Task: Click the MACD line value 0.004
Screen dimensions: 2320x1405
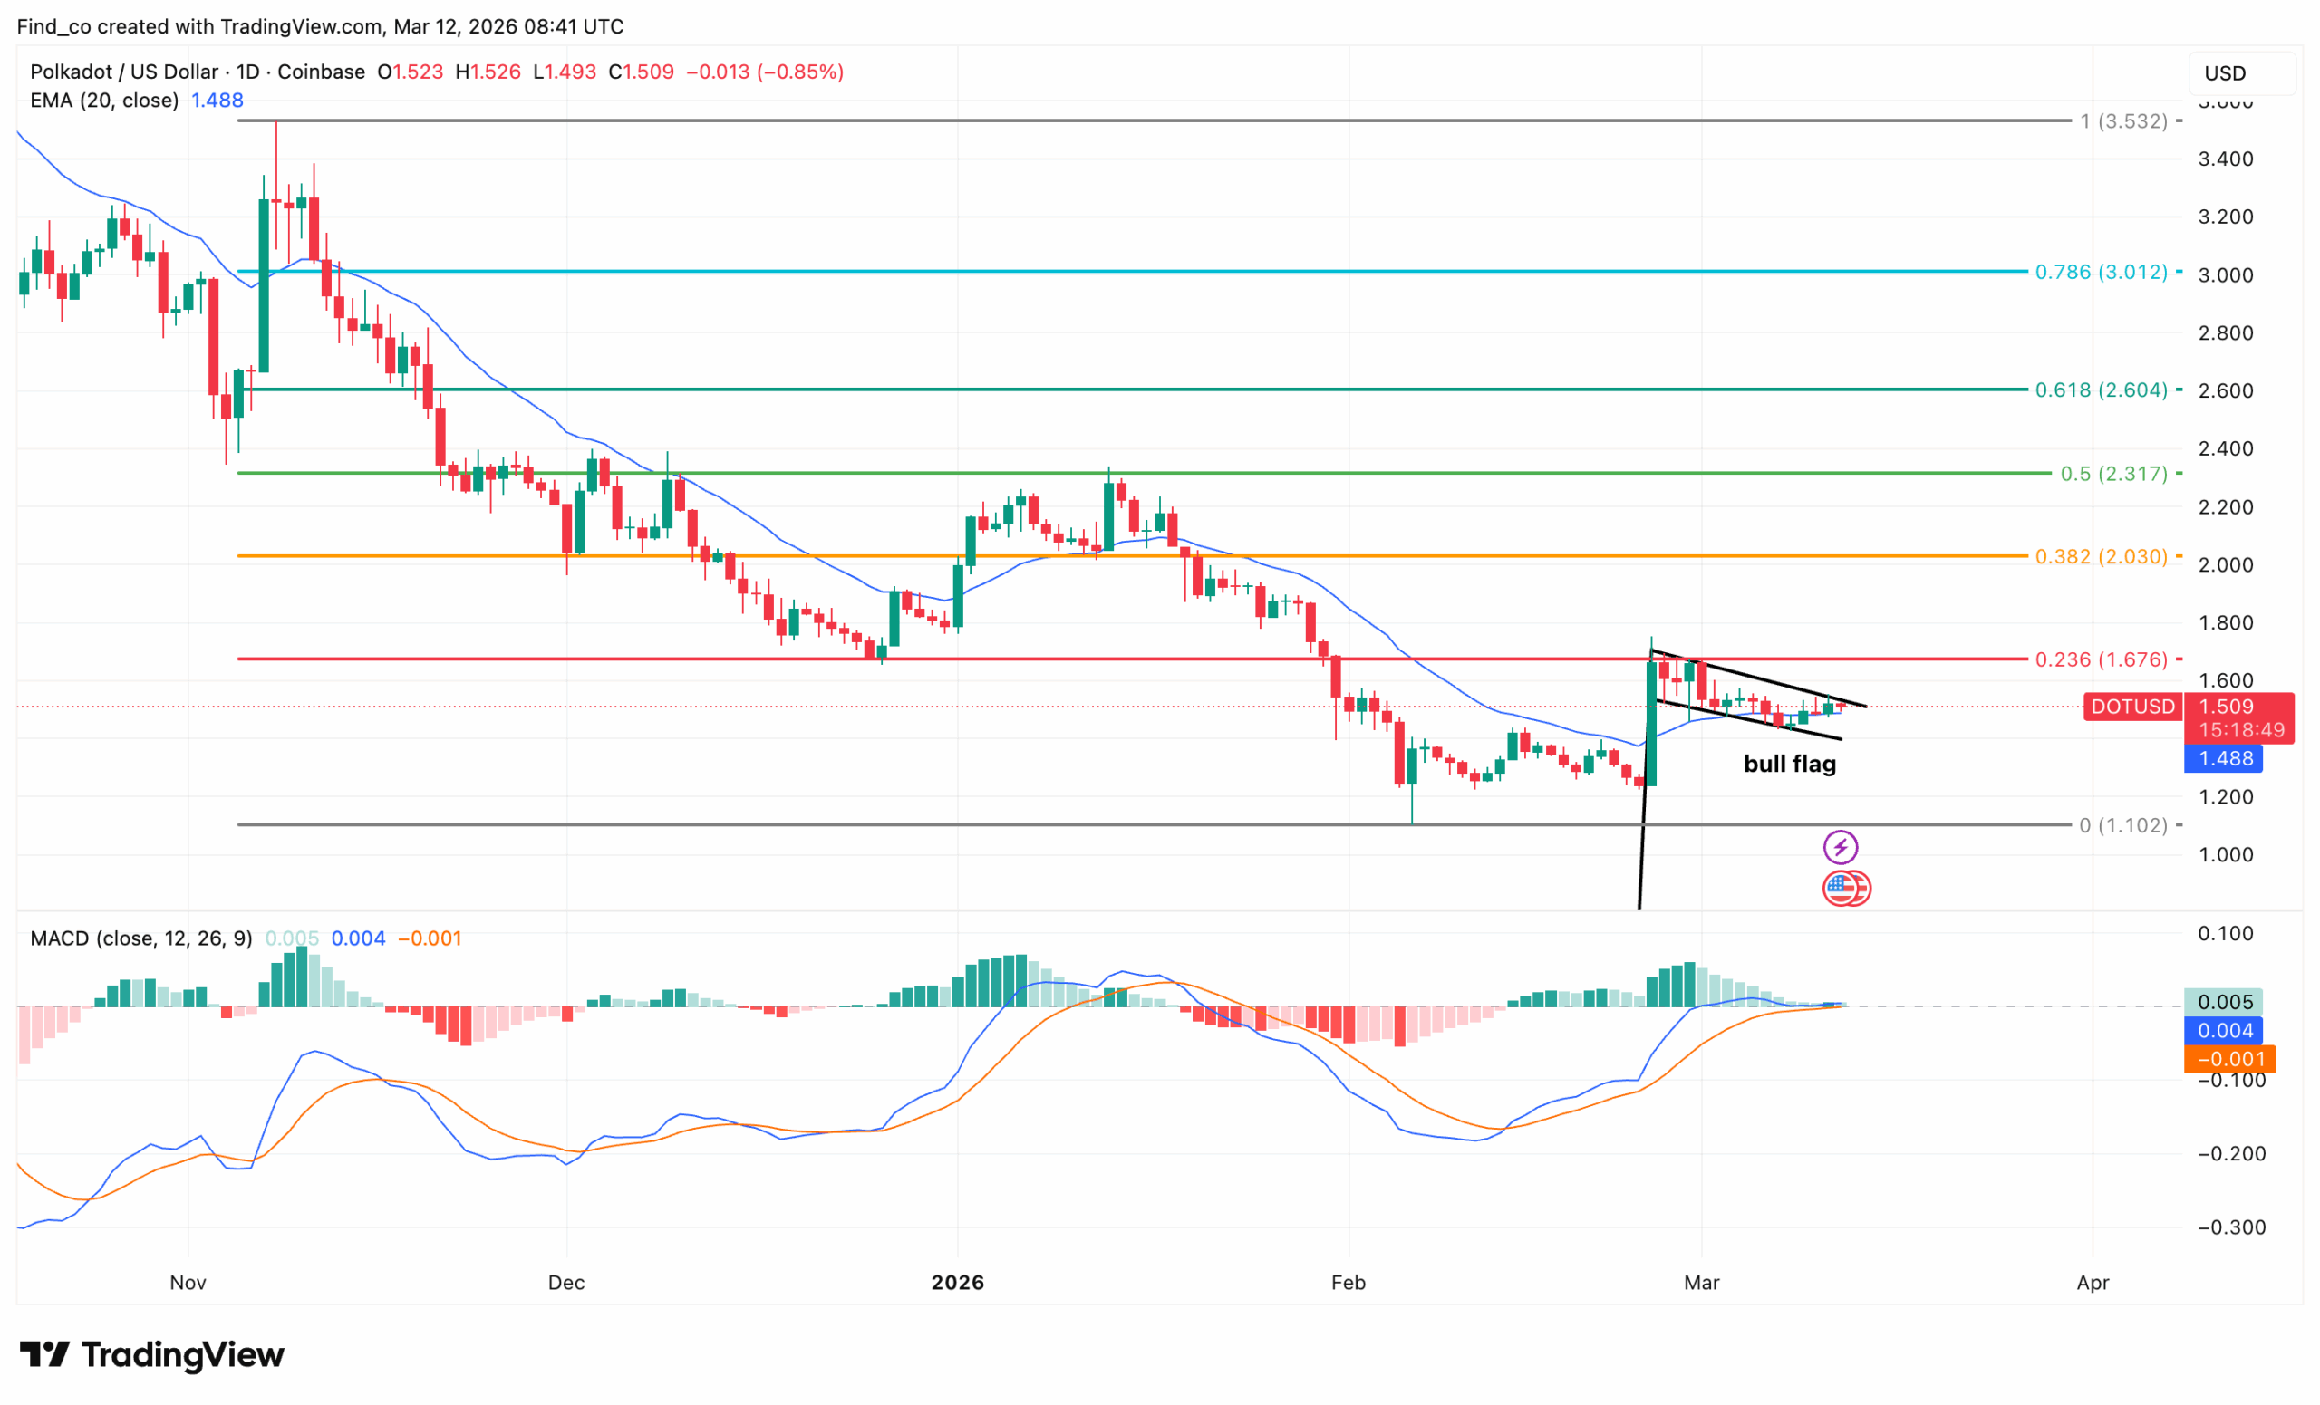Action: (x=358, y=938)
